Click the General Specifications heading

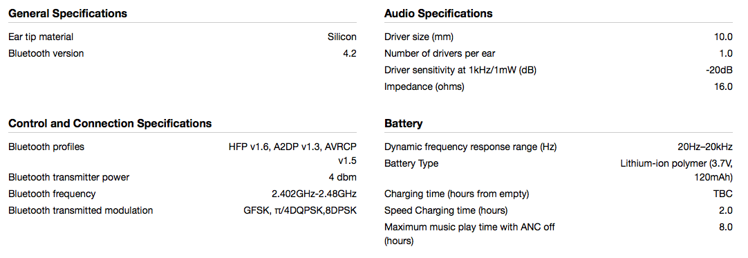[x=68, y=13]
